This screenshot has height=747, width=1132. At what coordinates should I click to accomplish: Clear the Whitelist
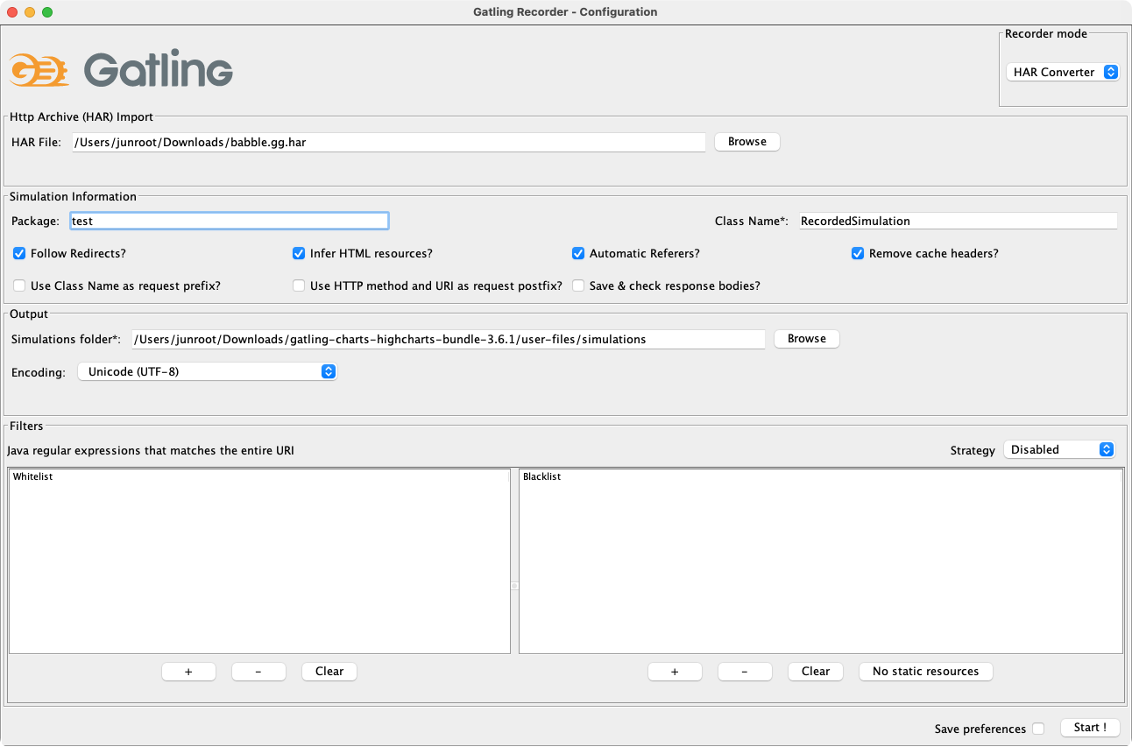point(329,672)
